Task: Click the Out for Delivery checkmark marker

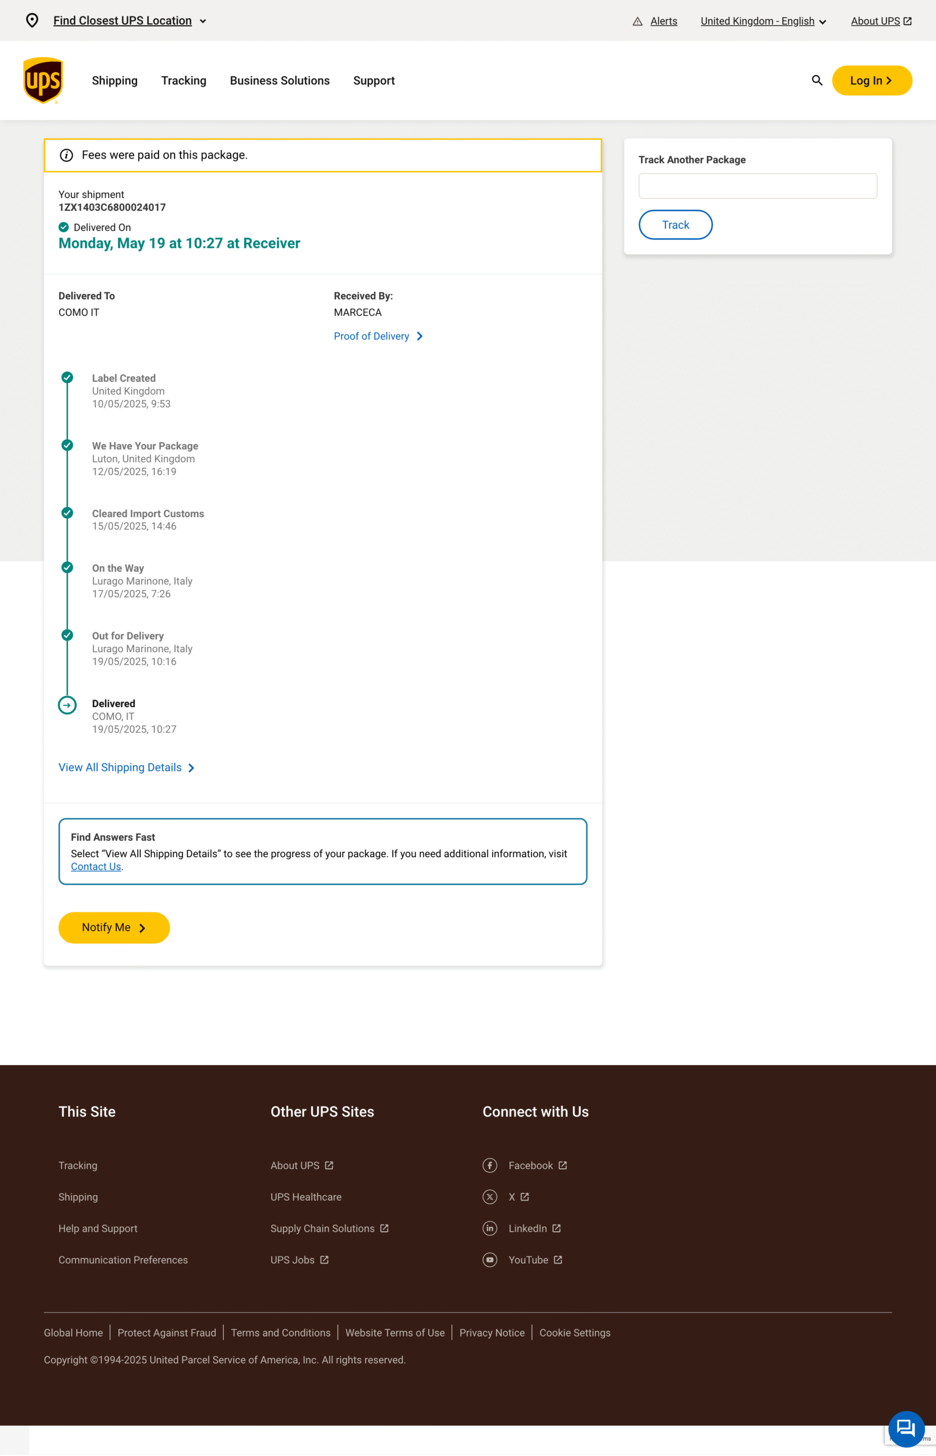Action: pyautogui.click(x=68, y=635)
